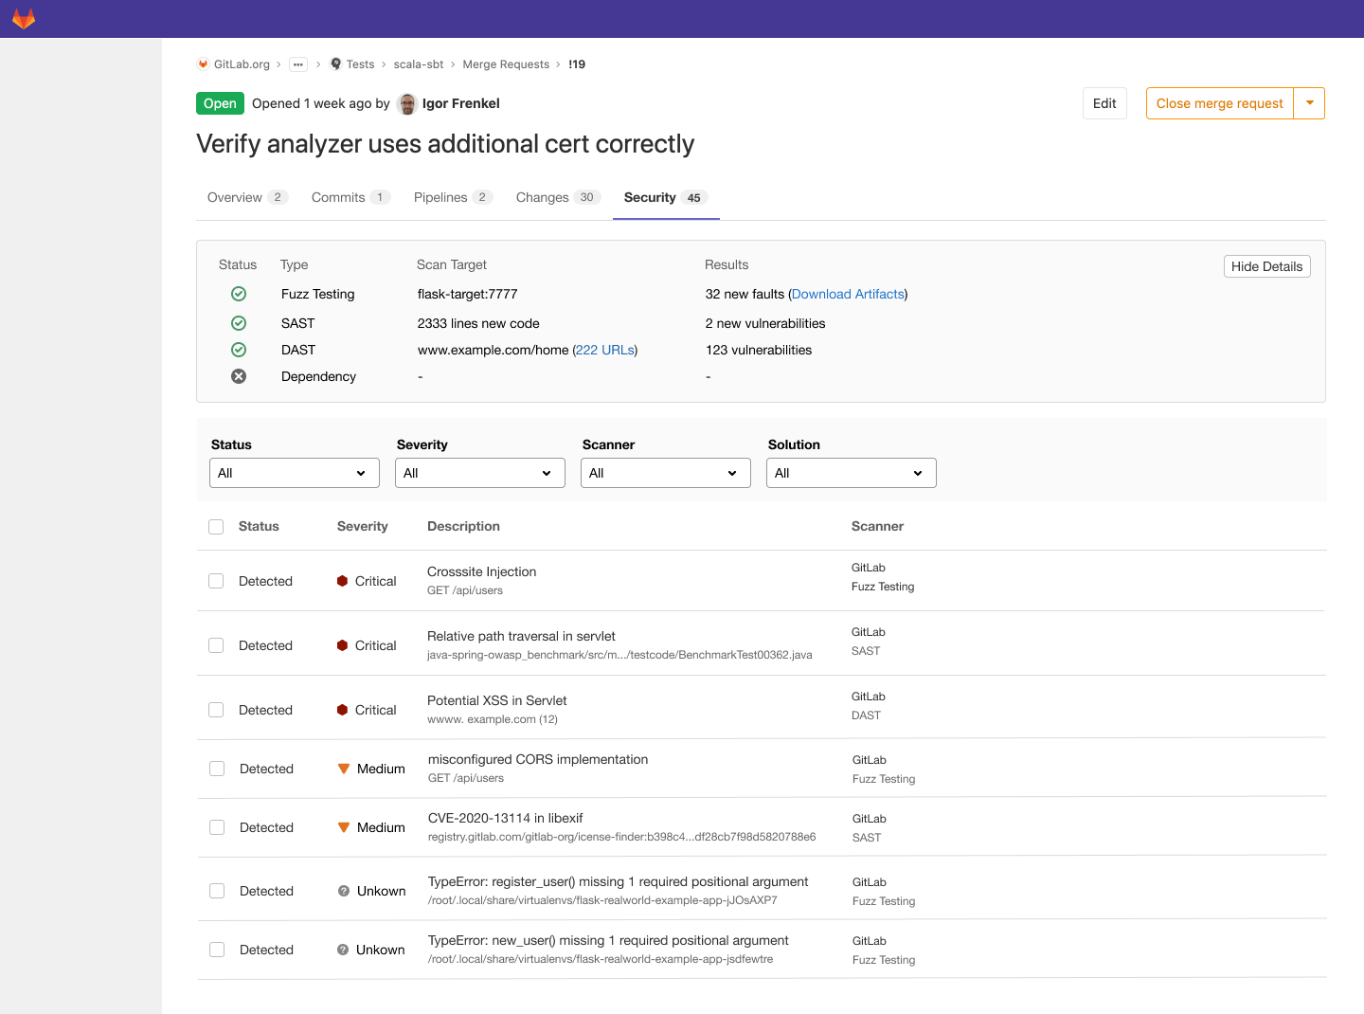
Task: Click the SAST green checkmark status icon
Action: point(239,323)
